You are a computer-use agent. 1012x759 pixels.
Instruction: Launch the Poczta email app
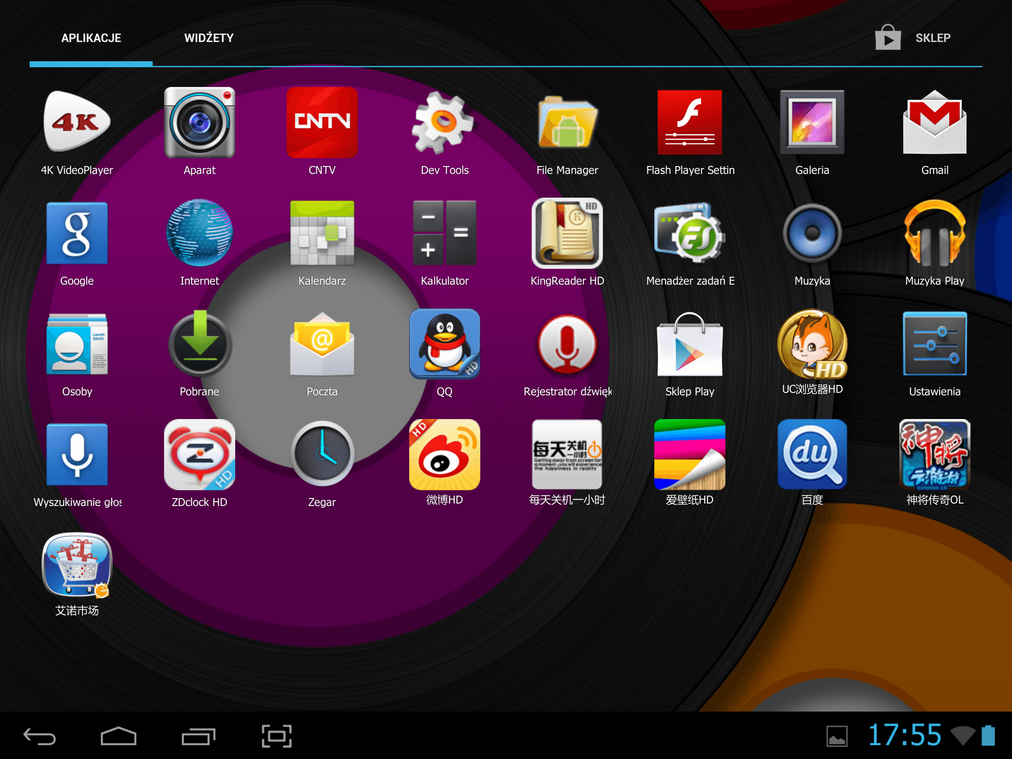[322, 343]
